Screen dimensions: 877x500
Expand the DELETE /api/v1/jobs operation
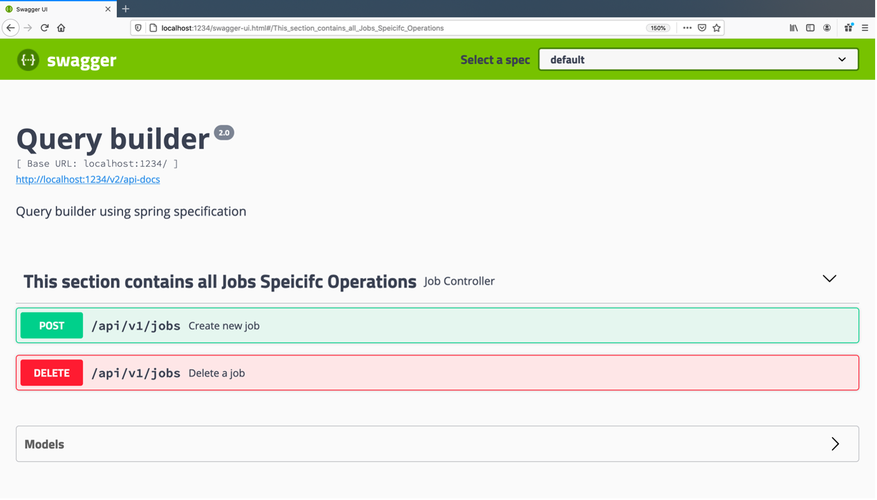point(438,373)
